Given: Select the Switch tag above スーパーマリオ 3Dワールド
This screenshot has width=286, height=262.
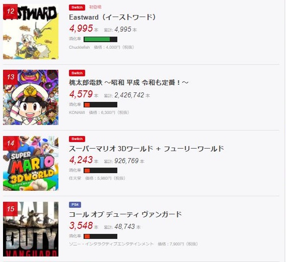Looking at the screenshot, I should 77,139.
